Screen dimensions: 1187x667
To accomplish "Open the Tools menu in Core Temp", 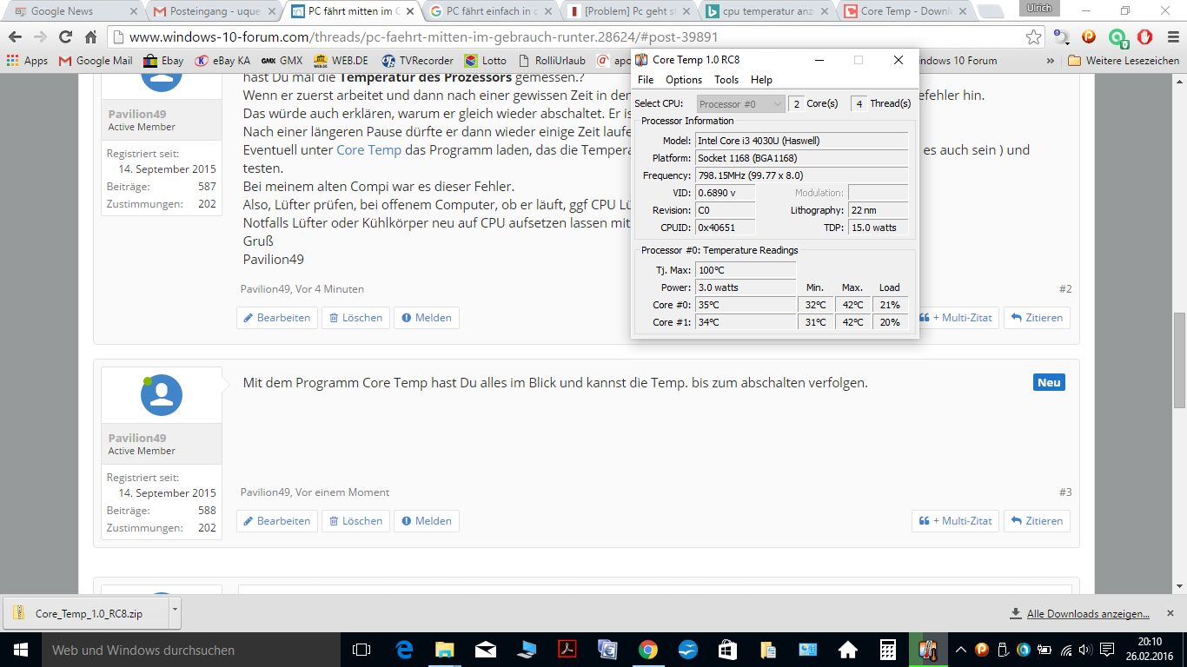I will 726,80.
